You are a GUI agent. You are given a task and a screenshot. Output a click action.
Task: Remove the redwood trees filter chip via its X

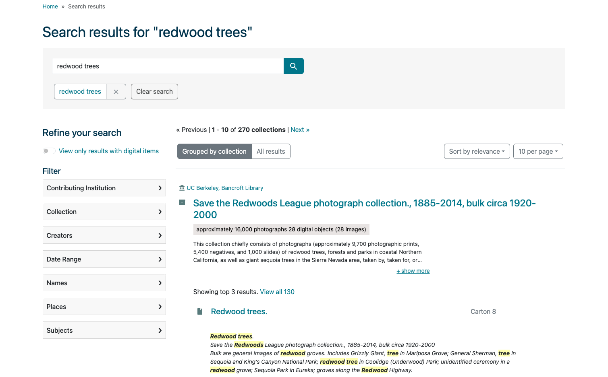click(116, 91)
